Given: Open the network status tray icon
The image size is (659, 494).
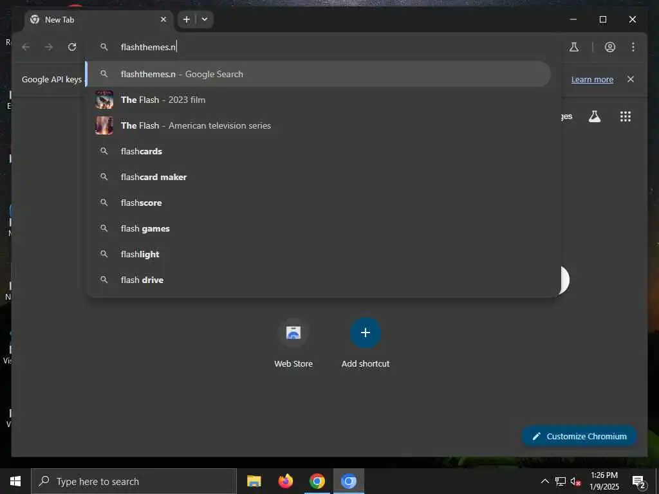Looking at the screenshot, I should pos(561,481).
